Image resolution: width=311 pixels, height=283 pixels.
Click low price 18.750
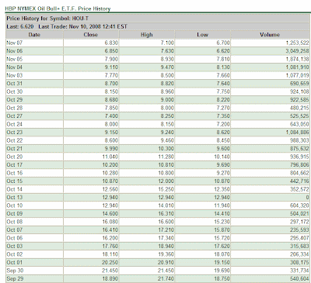coord(222,279)
